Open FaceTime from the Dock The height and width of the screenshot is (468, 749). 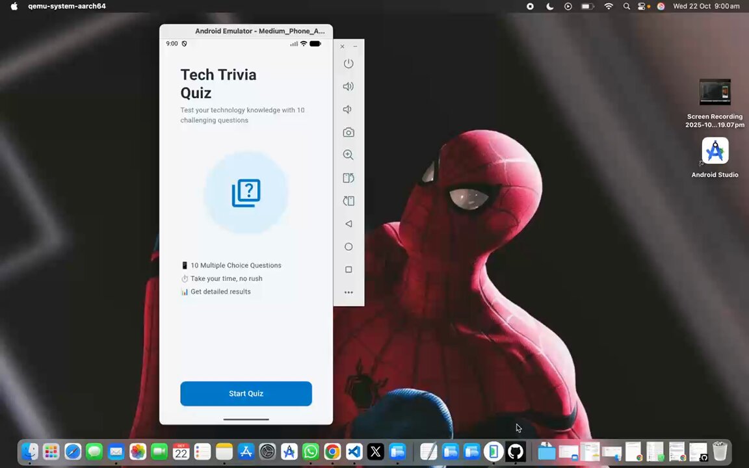159,451
